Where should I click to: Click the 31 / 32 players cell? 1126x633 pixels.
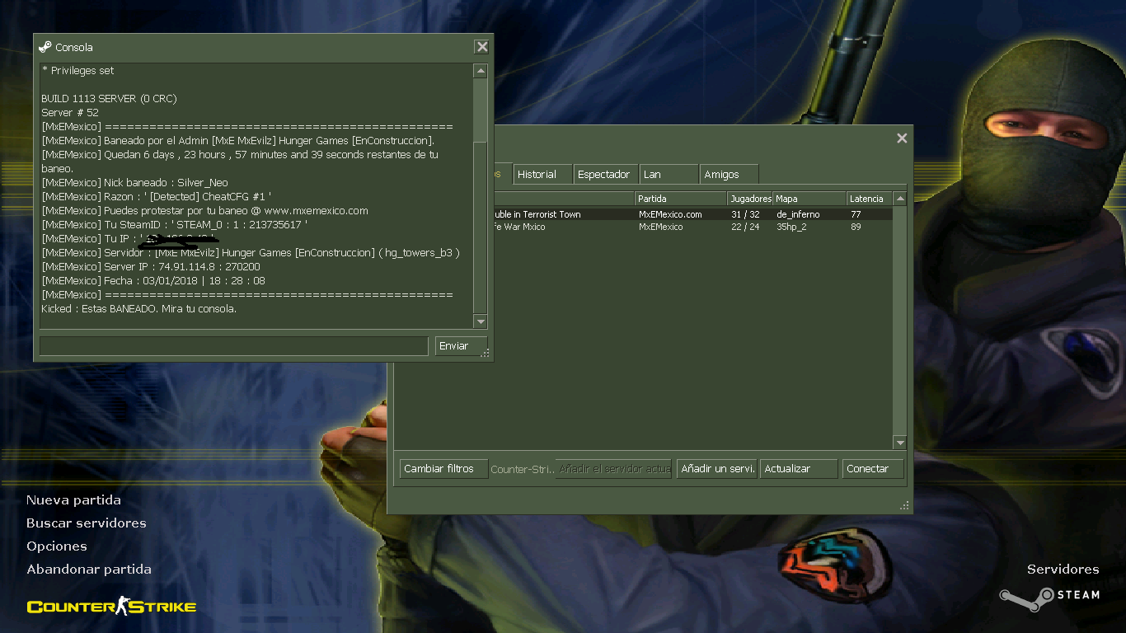pyautogui.click(x=745, y=214)
